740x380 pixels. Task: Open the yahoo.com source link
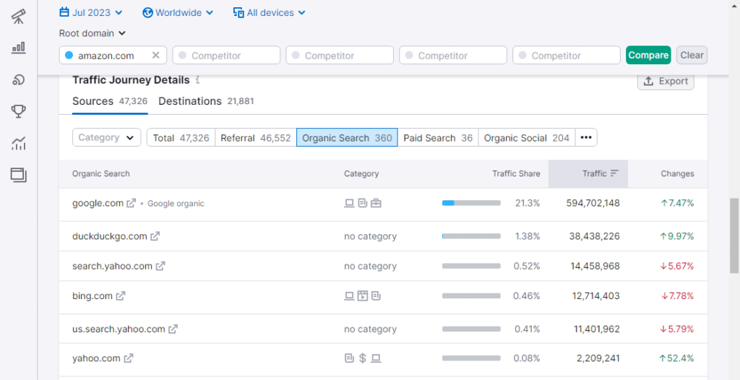point(96,358)
